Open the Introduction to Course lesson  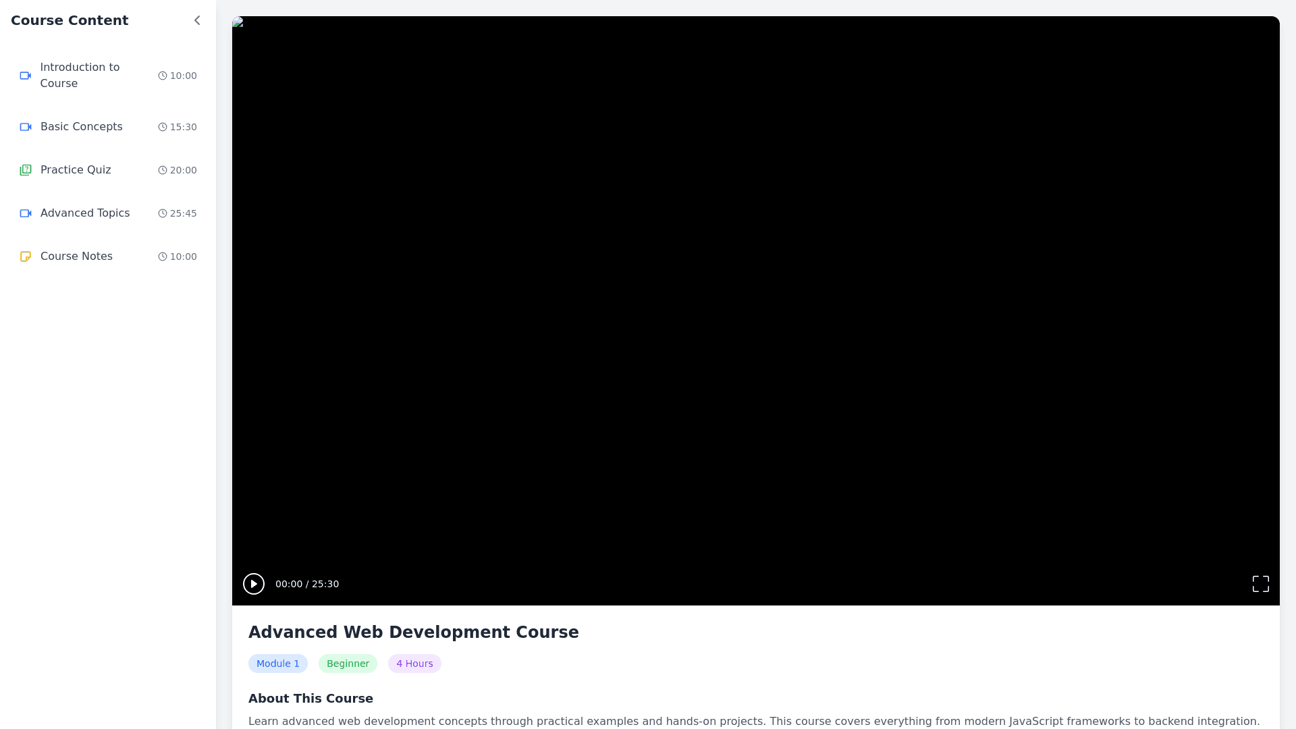pyautogui.click(x=80, y=76)
